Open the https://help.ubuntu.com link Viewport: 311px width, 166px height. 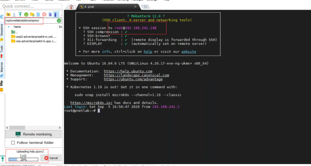(x=128, y=71)
